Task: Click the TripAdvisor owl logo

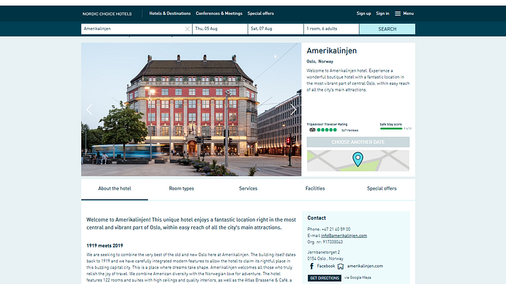Action: pos(312,129)
